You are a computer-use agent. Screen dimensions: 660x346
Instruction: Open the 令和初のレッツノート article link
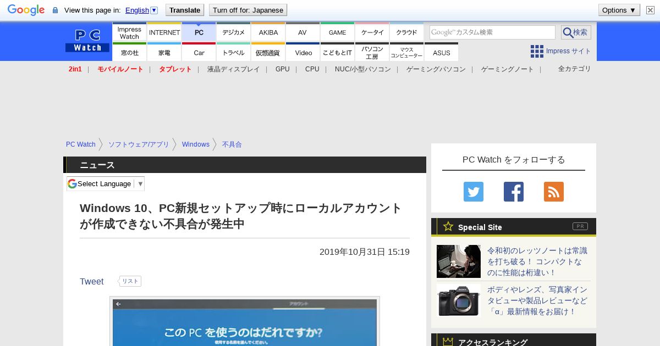point(537,261)
